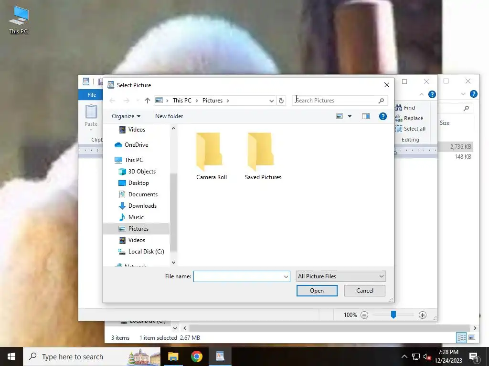Click the Open button
The width and height of the screenshot is (489, 366).
coord(317,291)
